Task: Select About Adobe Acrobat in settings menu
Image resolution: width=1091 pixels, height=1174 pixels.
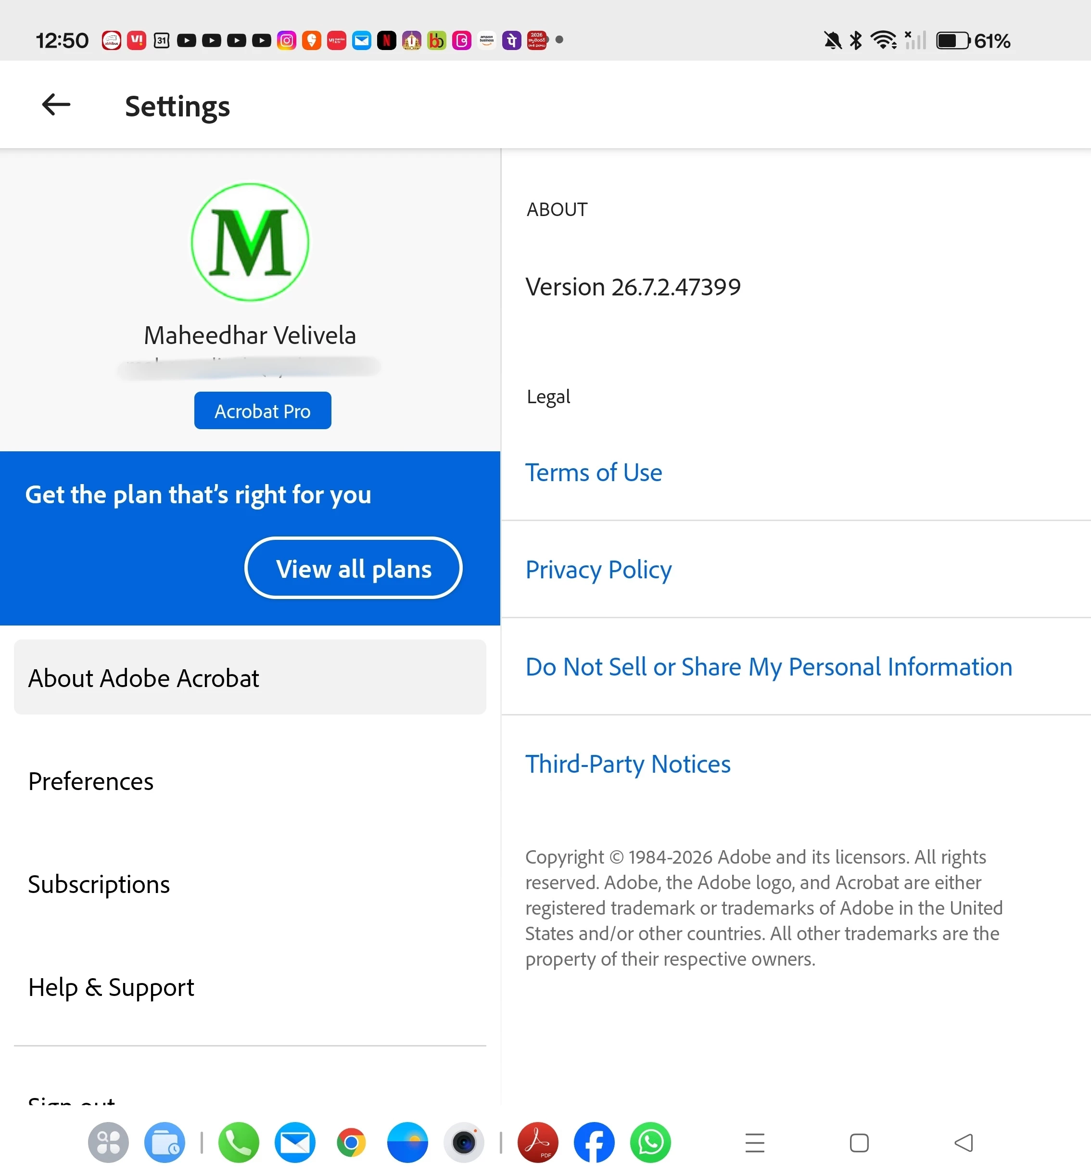Action: [x=250, y=677]
